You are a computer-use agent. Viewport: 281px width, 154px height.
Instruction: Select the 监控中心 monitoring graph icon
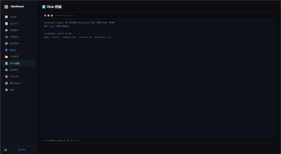pos(7,24)
